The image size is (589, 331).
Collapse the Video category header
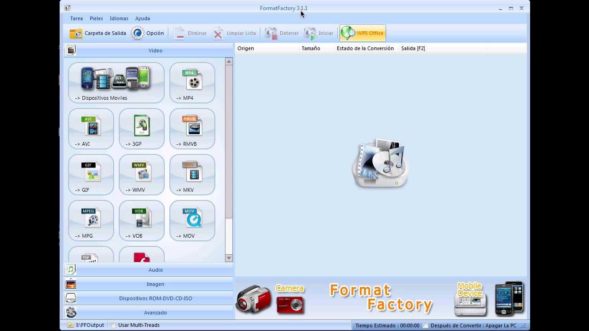click(x=148, y=50)
